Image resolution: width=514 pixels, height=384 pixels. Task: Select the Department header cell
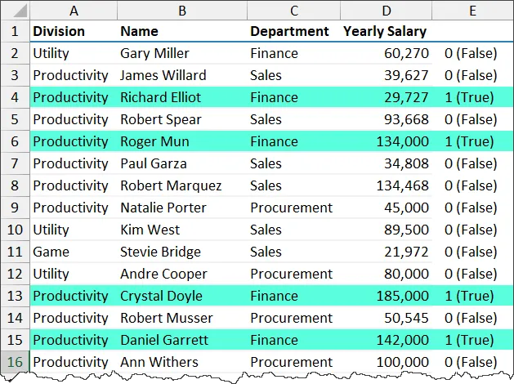[x=289, y=32]
